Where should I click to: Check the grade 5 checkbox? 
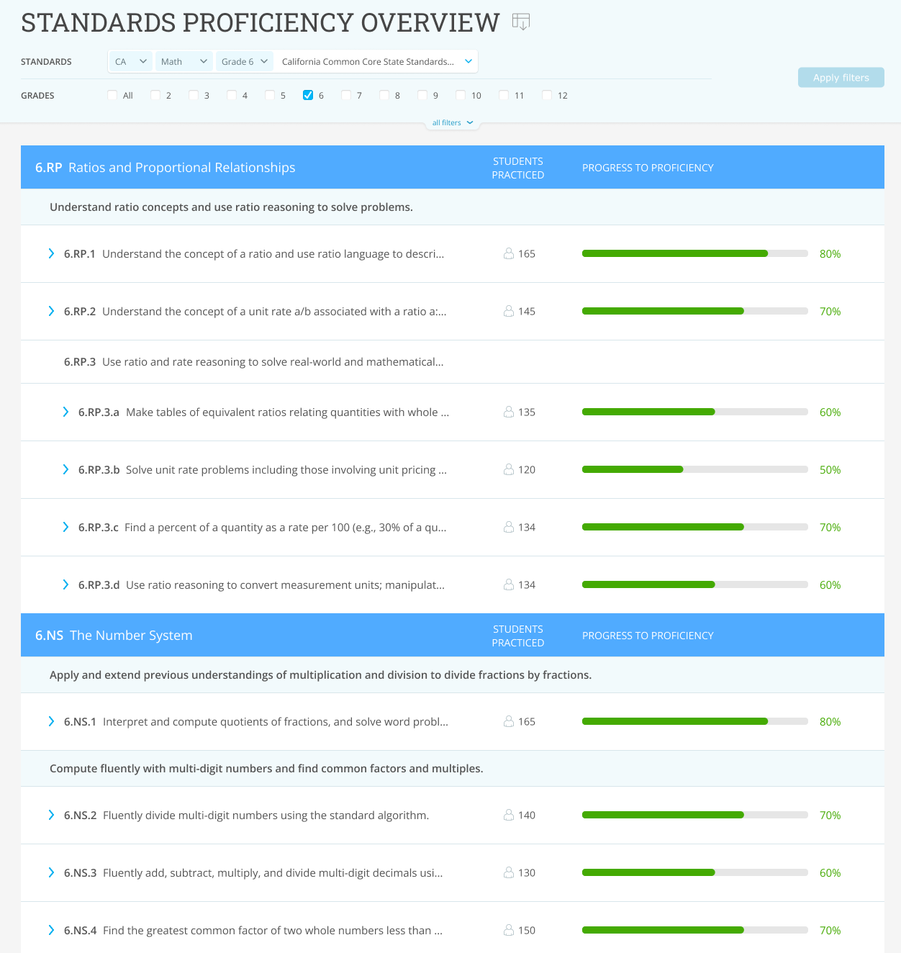coord(270,95)
